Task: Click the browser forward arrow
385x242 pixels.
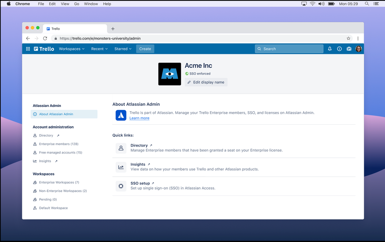Action: click(36, 38)
